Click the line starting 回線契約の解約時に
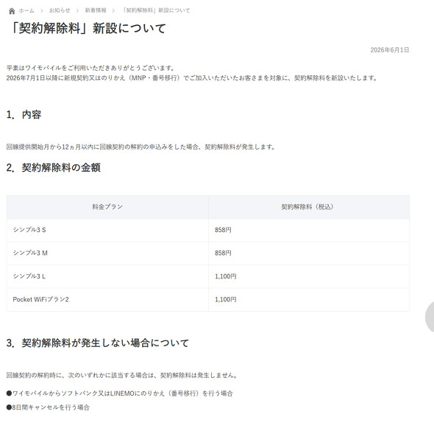 (122, 375)
